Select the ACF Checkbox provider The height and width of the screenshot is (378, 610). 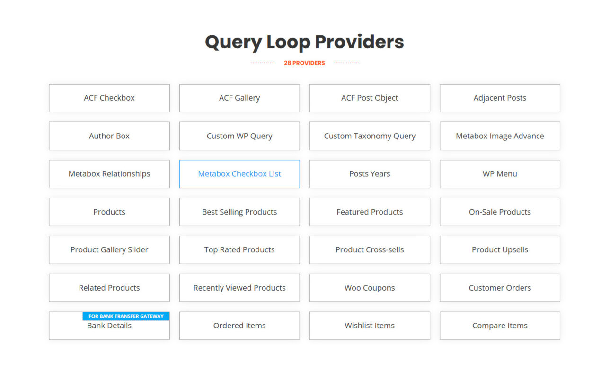[x=109, y=98]
